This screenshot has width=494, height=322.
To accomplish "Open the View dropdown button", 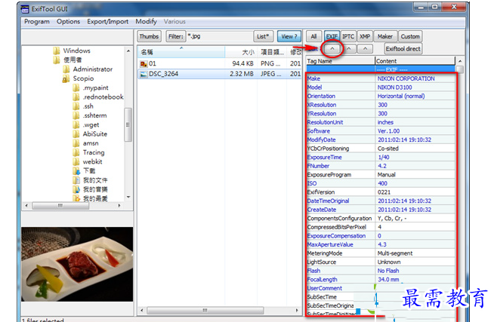I will tap(288, 36).
